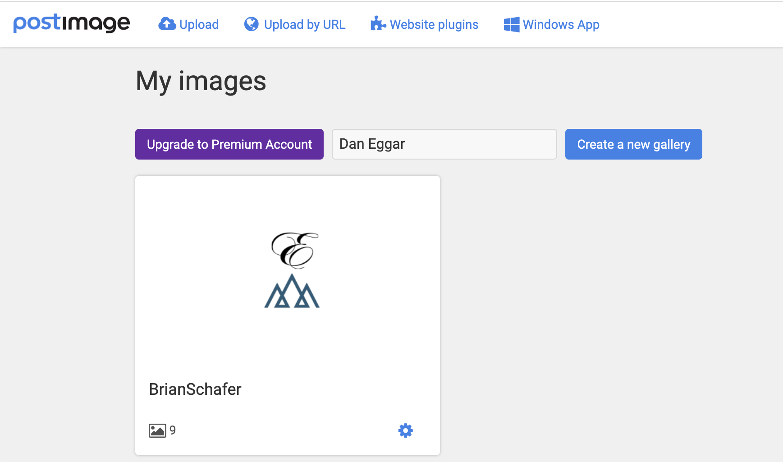
Task: Click empty white area beside BrianSchafer title
Action: [338, 389]
